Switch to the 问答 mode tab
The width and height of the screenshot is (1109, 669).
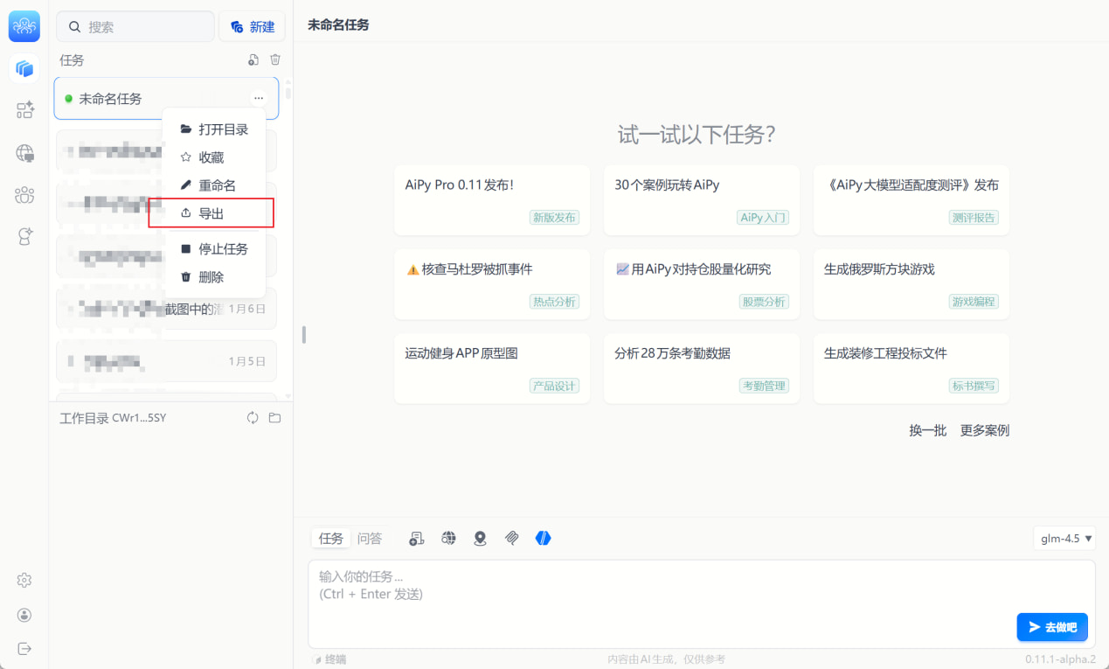point(370,539)
